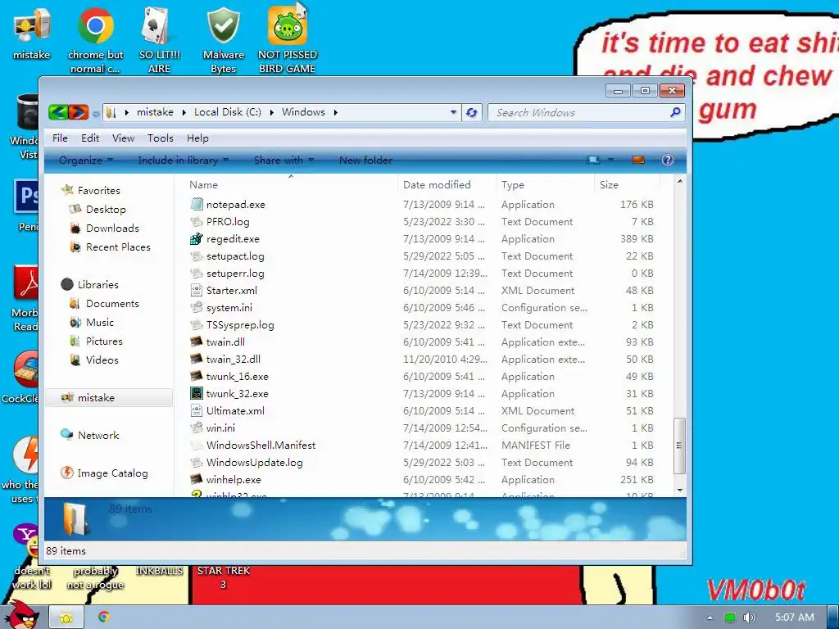Select the notepad.exe file icon
Screen dimensions: 839x629
click(197, 204)
